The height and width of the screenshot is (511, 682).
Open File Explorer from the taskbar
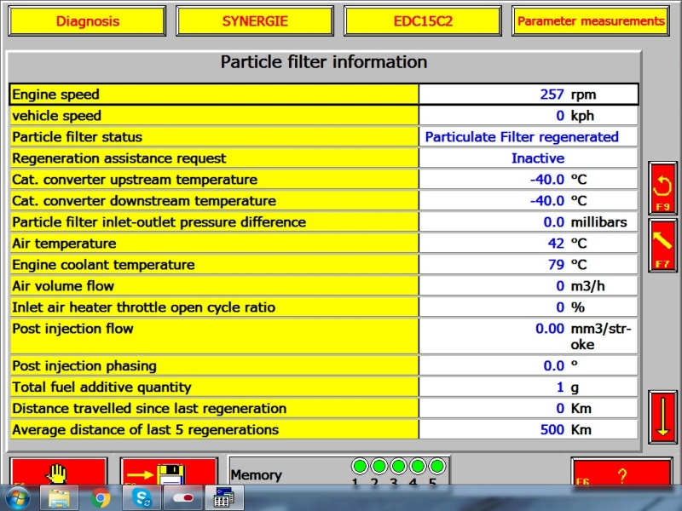click(59, 498)
